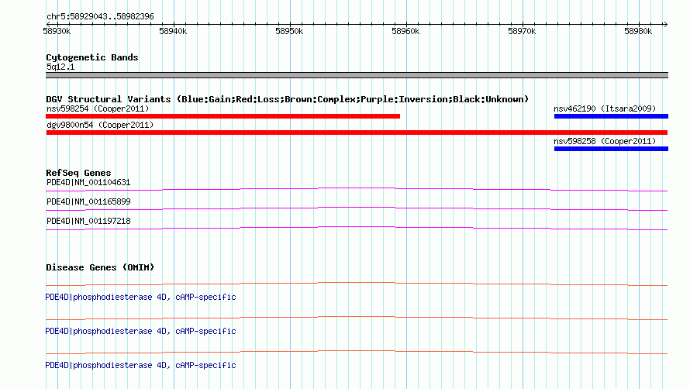The width and height of the screenshot is (690, 389).
Task: Select the nsv598258 (Cooper2011) label
Action: coord(605,141)
